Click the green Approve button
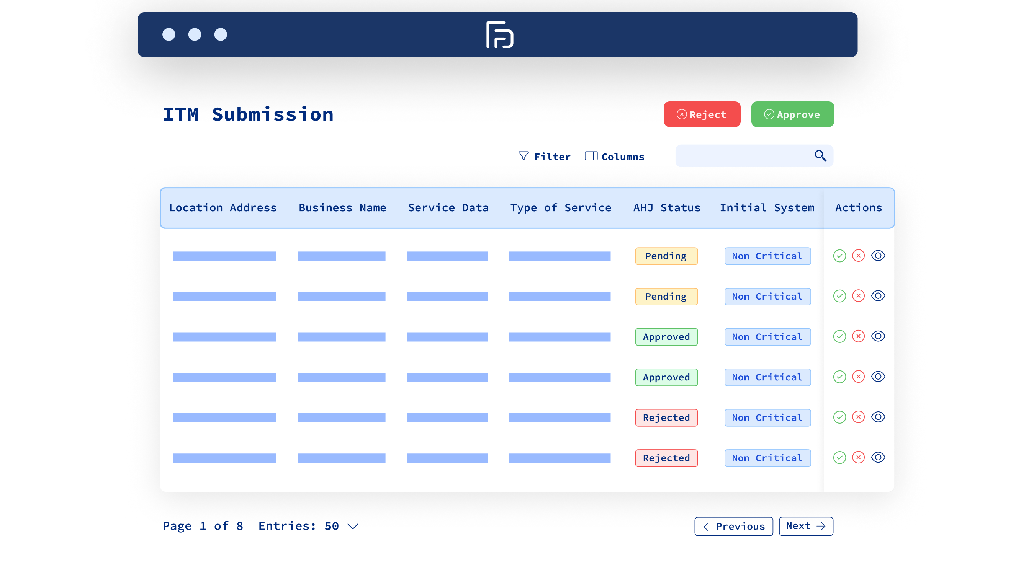The image size is (1034, 574). point(792,115)
